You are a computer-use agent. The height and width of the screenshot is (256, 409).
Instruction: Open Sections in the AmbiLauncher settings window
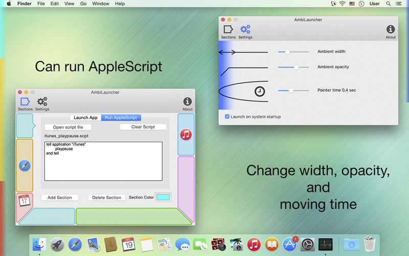click(x=228, y=31)
